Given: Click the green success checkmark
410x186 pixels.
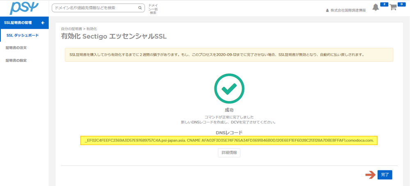Looking at the screenshot, I should coord(229,88).
